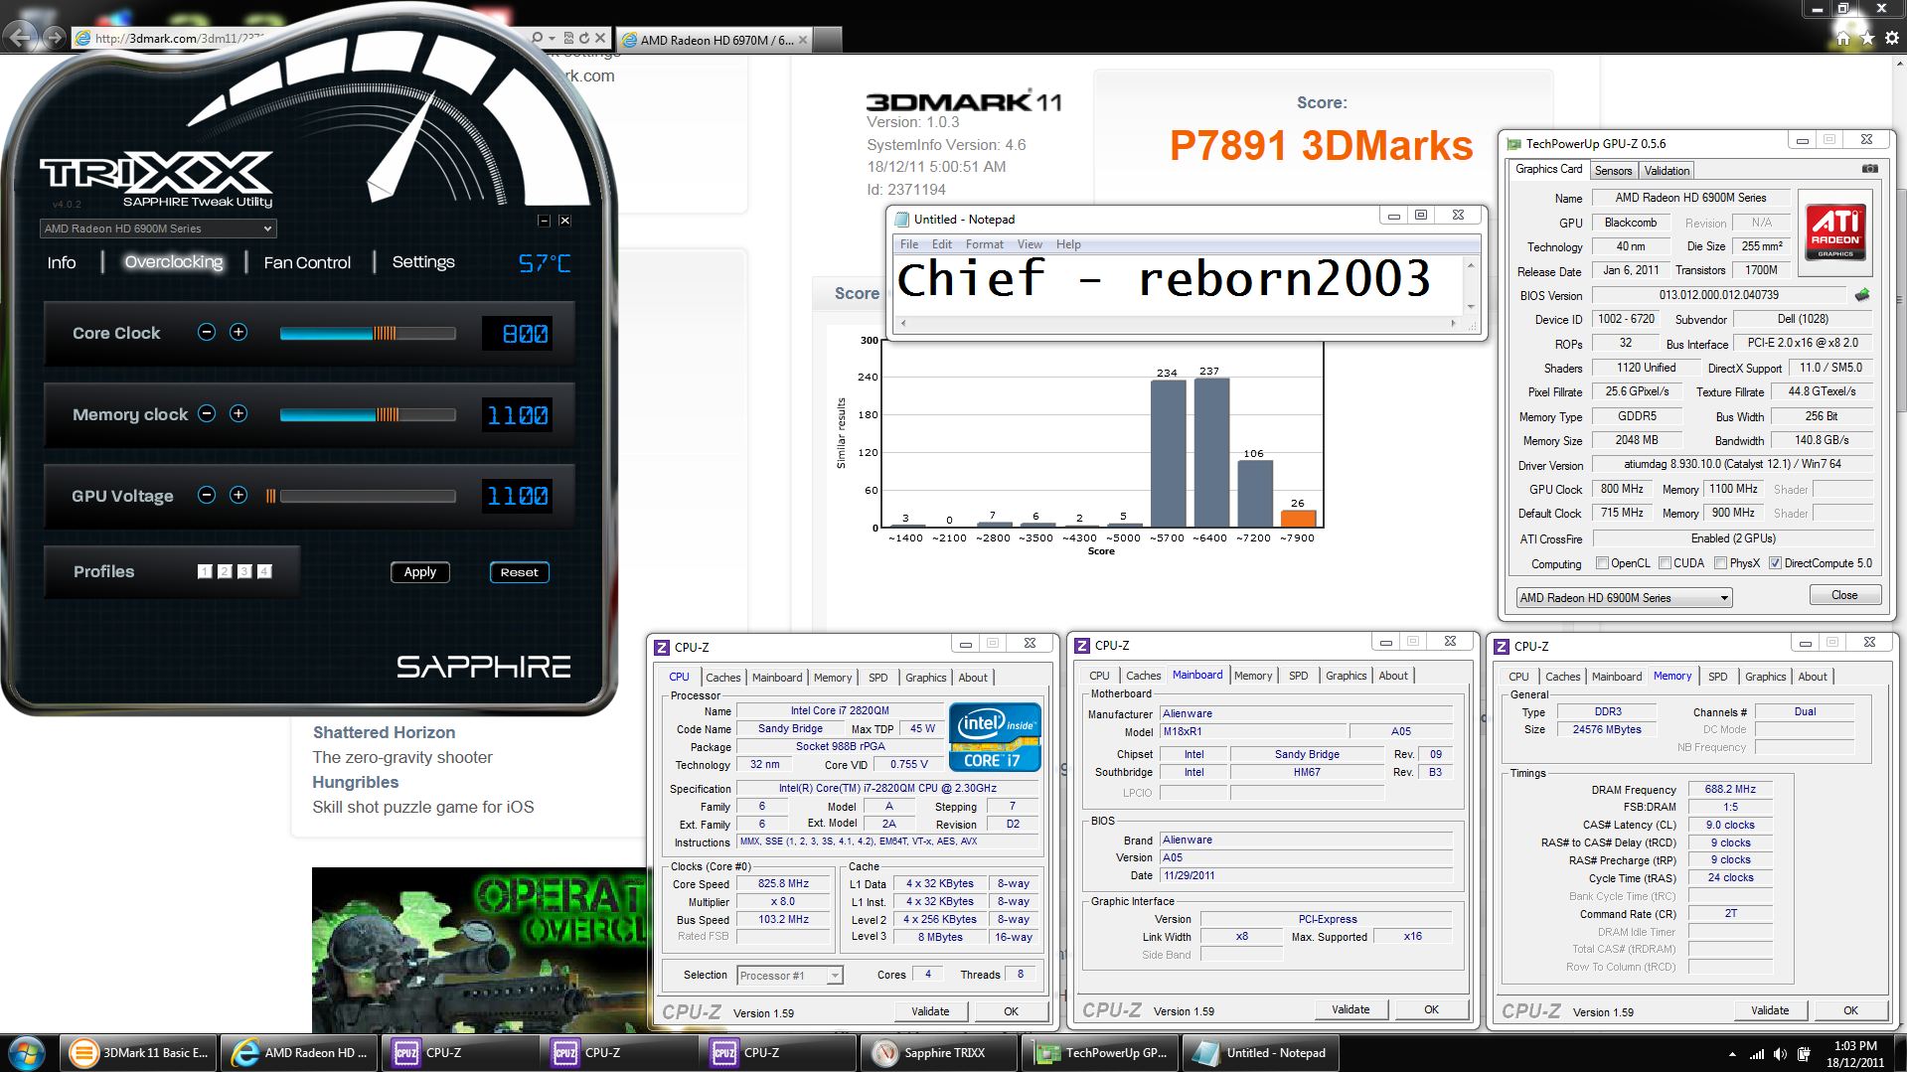This screenshot has height=1072, width=1907.
Task: Select TRIXX profile slot 2
Action: pyautogui.click(x=225, y=571)
